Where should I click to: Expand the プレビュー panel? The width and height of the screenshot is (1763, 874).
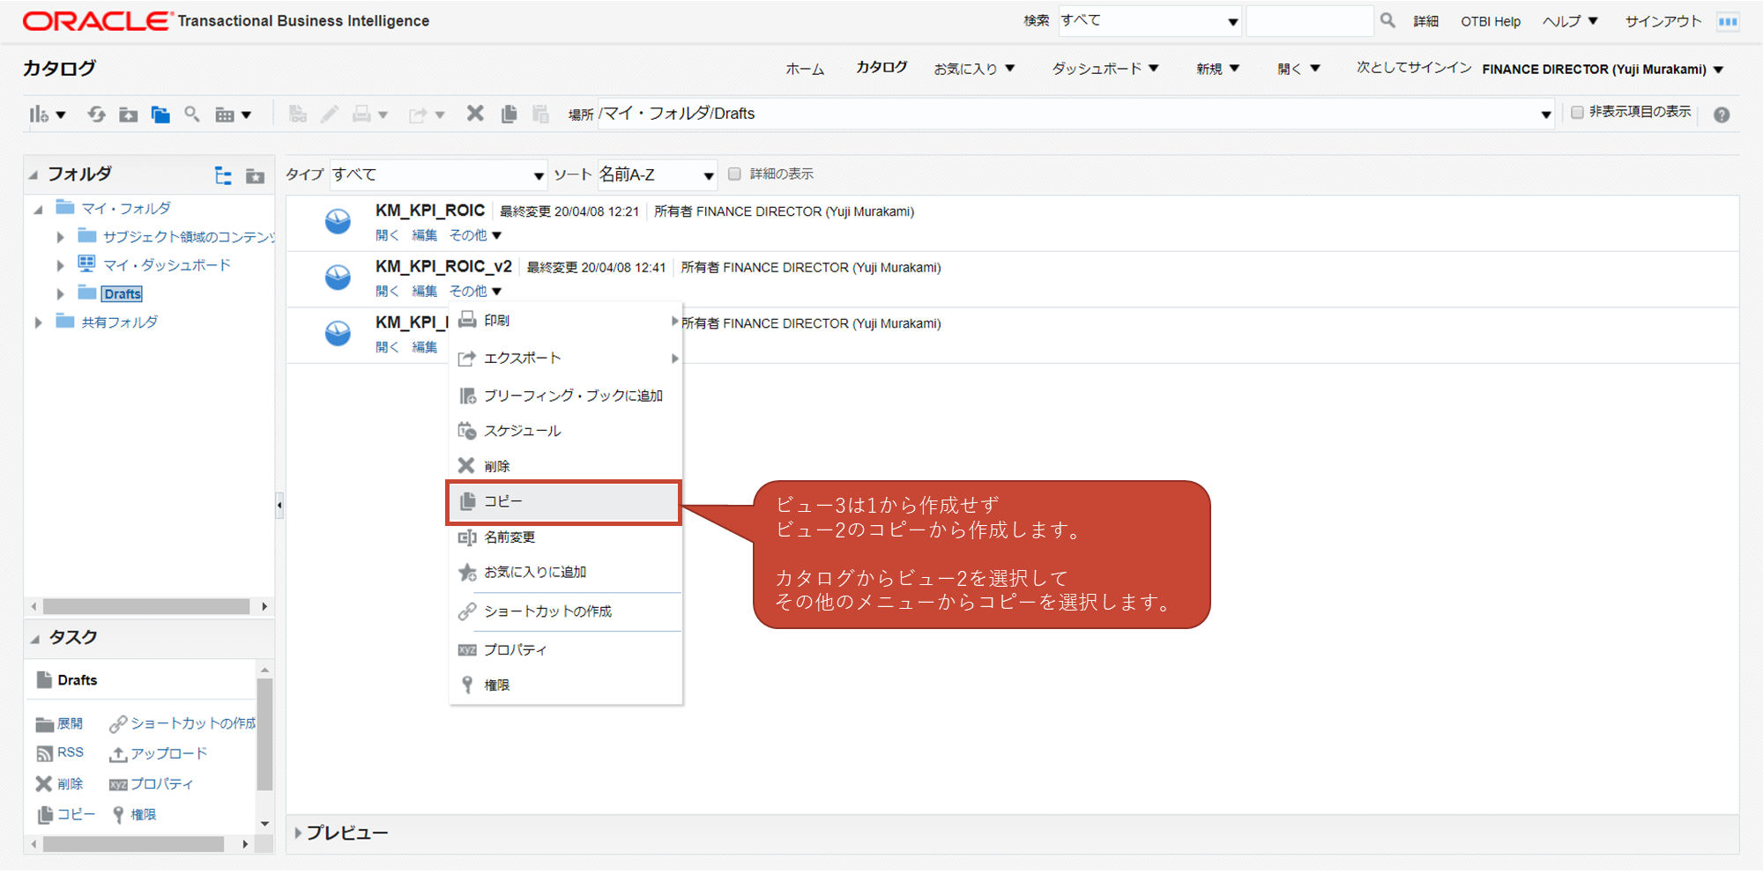[298, 833]
